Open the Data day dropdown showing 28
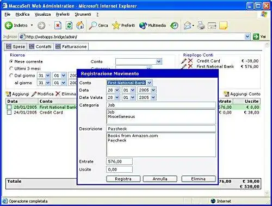272x206 pixels. (x=117, y=90)
